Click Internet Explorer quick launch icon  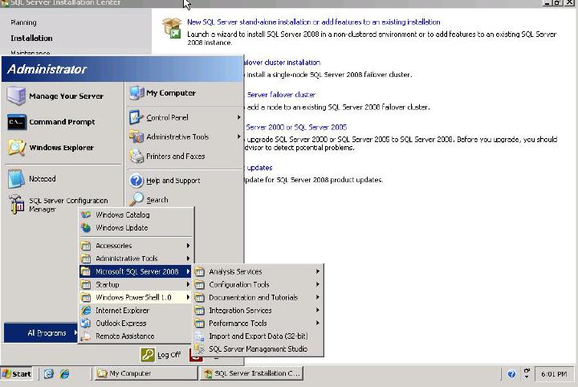click(x=65, y=373)
